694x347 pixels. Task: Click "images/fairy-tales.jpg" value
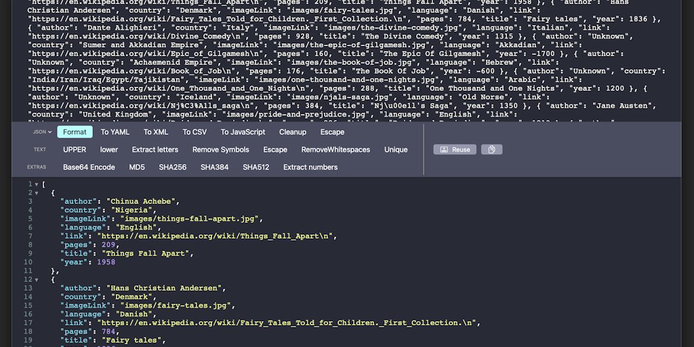click(176, 306)
